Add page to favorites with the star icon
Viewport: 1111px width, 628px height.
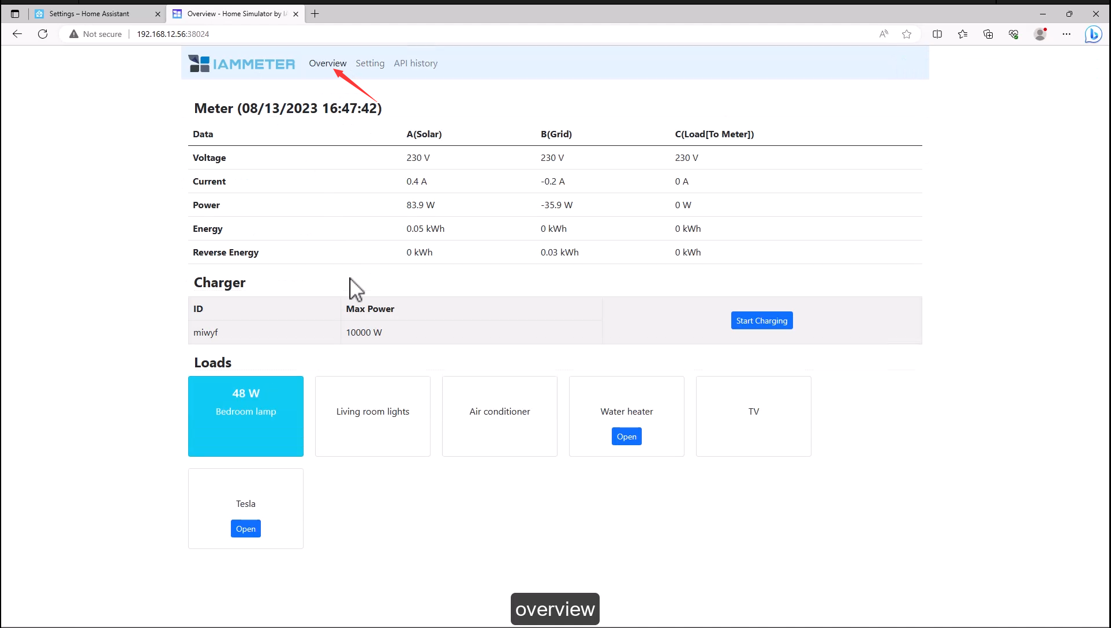(907, 34)
